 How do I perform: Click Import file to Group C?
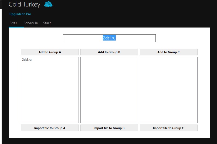169,128
